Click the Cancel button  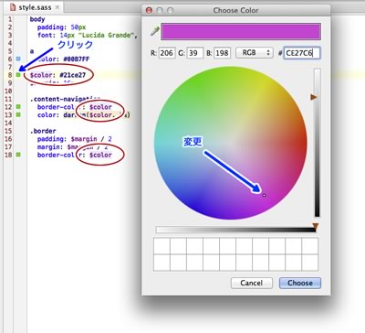tap(251, 283)
